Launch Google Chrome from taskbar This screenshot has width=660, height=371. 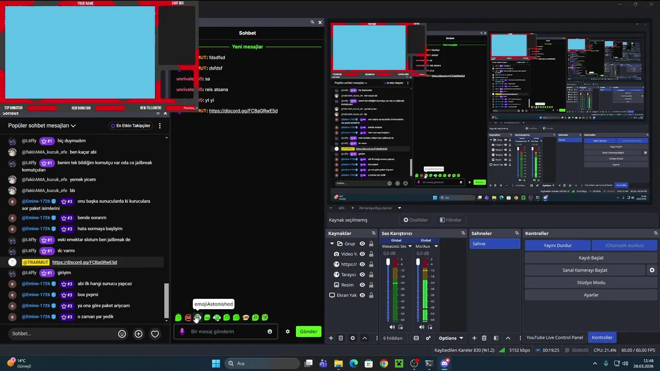click(384, 363)
